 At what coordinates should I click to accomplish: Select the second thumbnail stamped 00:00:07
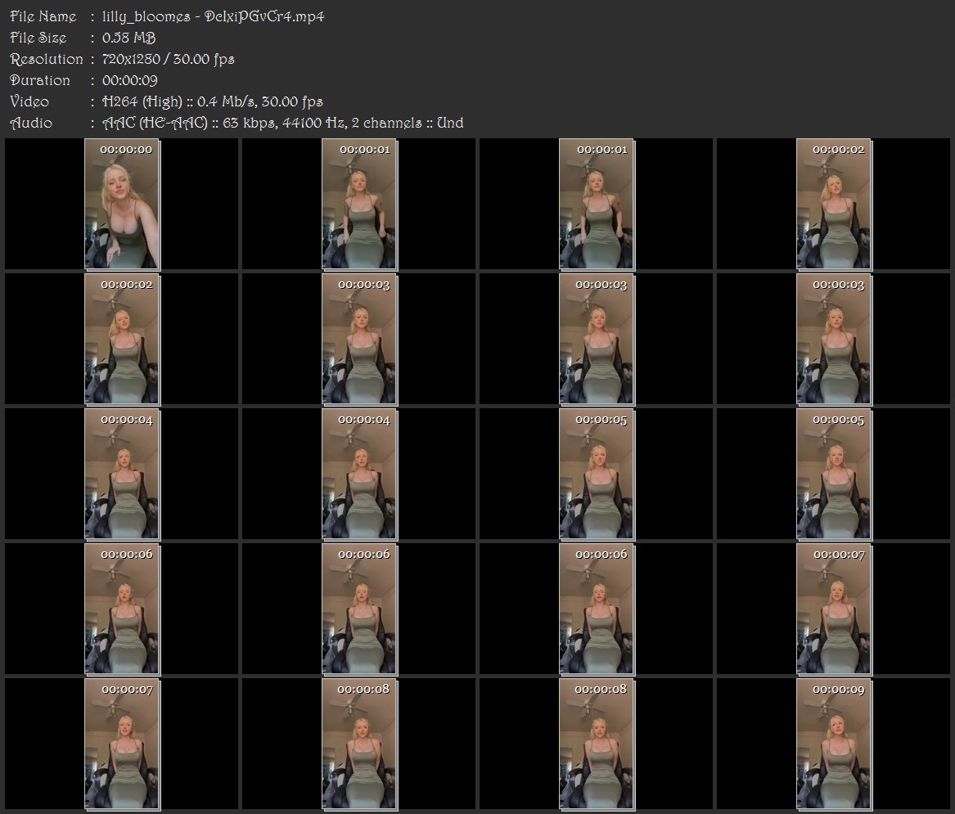pyautogui.click(x=122, y=744)
